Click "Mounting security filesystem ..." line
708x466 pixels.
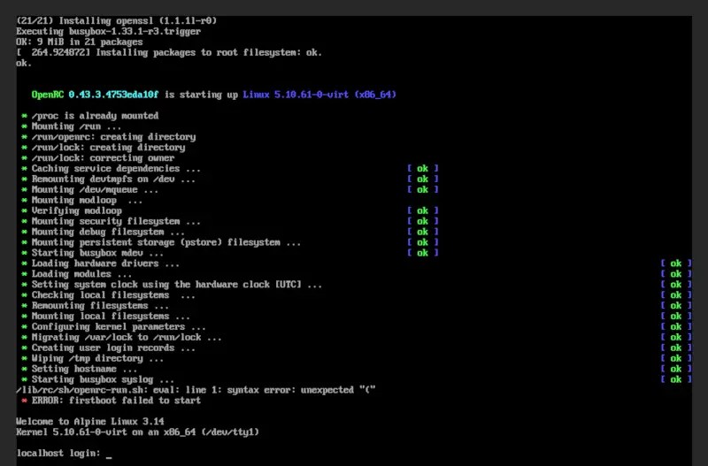(x=116, y=221)
